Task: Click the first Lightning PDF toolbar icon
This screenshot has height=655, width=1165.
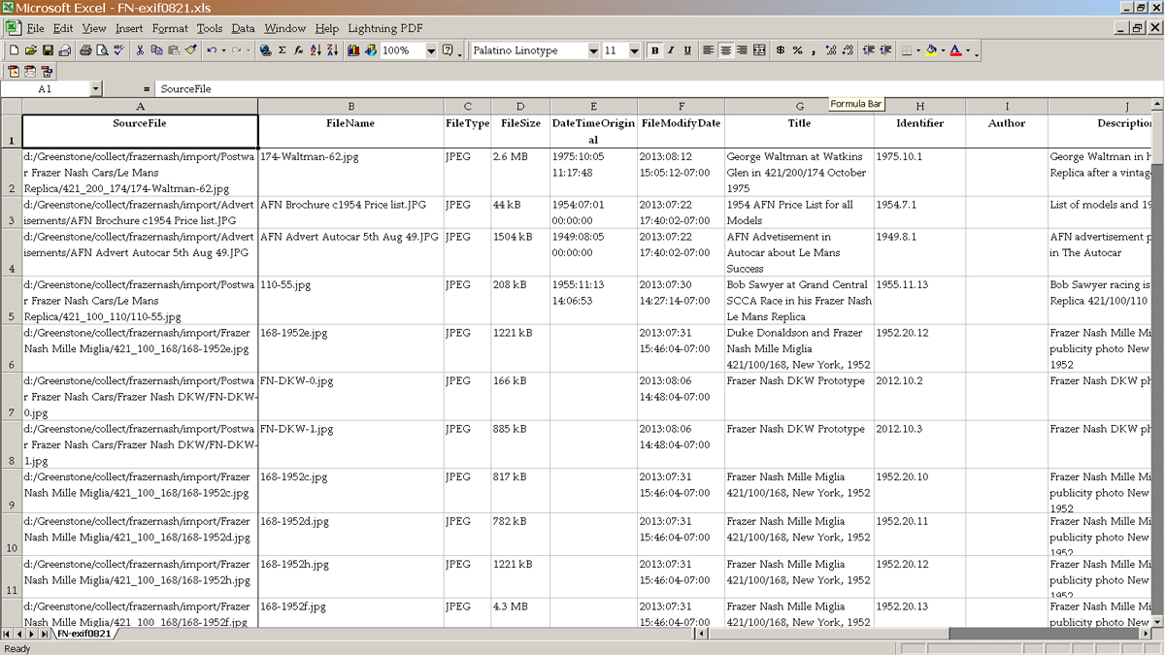Action: pos(14,72)
